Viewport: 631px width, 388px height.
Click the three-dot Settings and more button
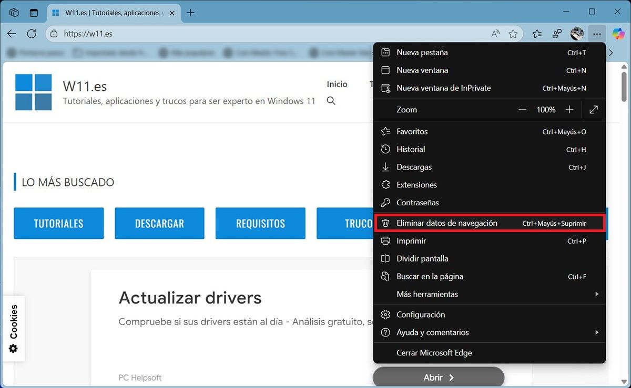coord(597,34)
